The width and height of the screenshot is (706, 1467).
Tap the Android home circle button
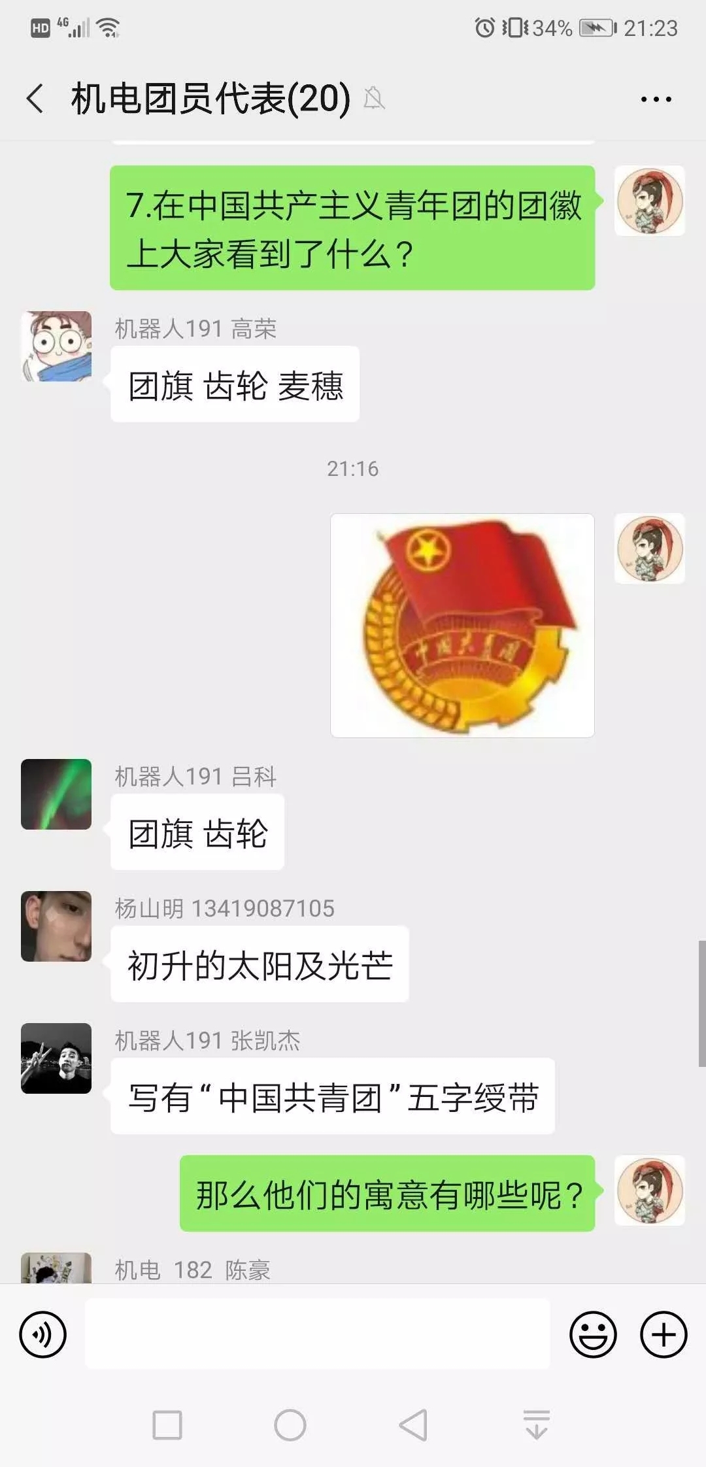coord(290,1425)
